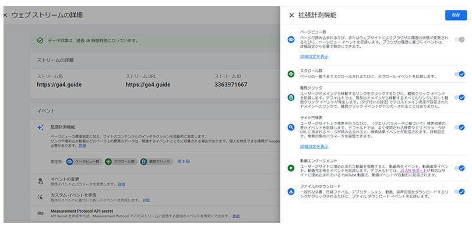Click the ストリーム URL https://ga4.guide value
This screenshot has height=229, width=472.
(x=148, y=85)
